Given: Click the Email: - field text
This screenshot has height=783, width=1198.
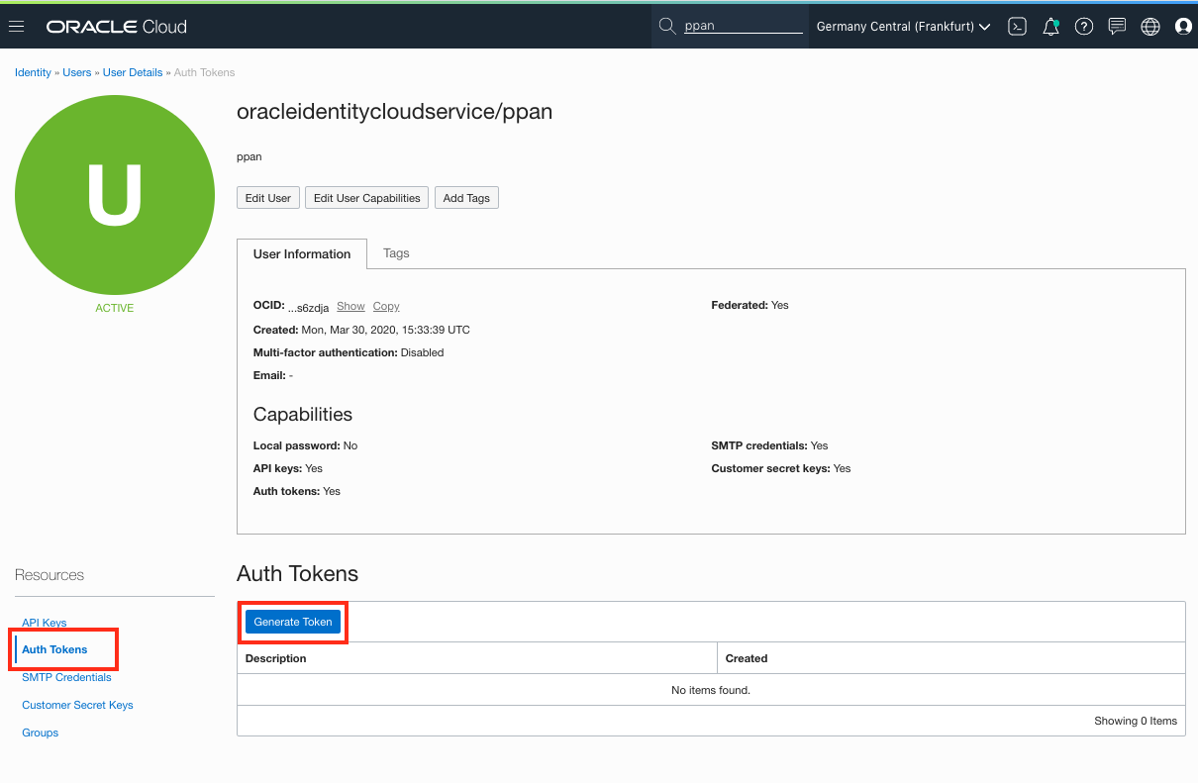Looking at the screenshot, I should (273, 375).
